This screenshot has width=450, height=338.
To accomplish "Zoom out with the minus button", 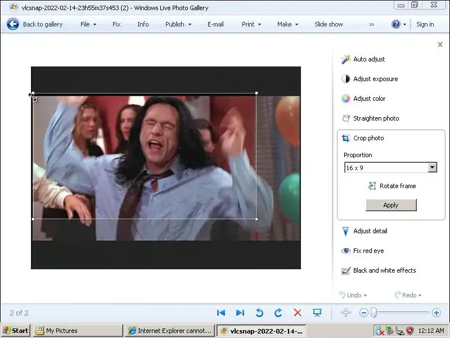I will pos(363,313).
